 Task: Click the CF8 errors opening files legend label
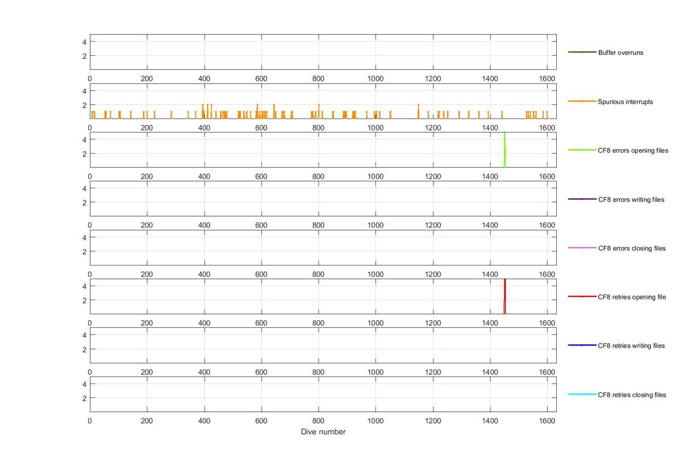[633, 150]
